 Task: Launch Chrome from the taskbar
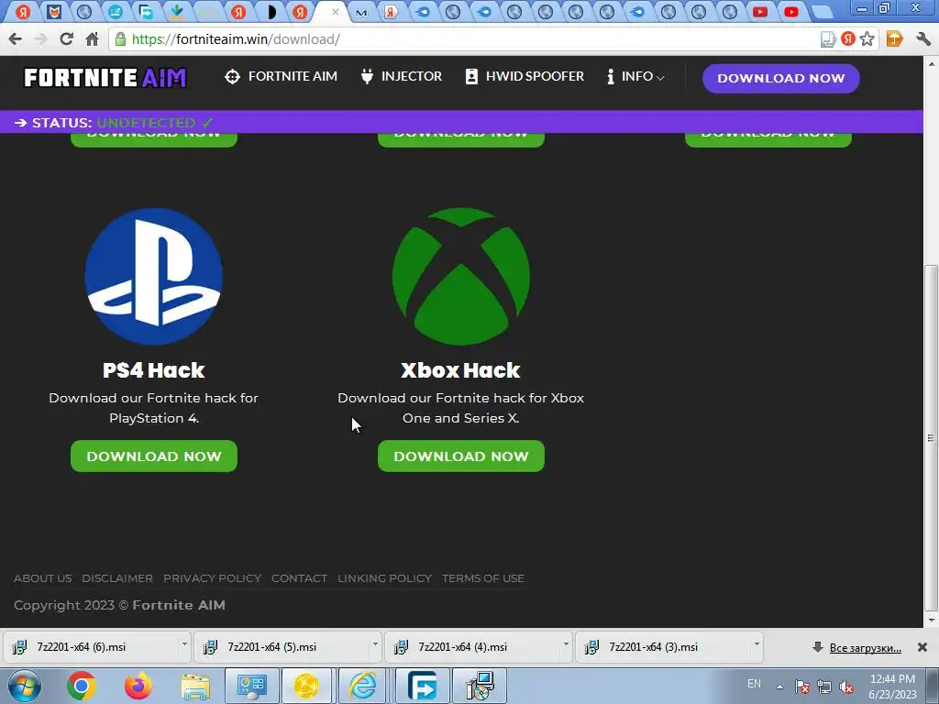[82, 686]
